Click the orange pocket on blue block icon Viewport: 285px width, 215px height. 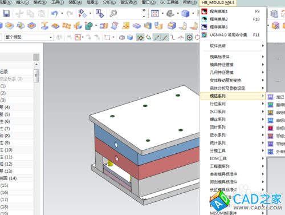click(x=31, y=26)
